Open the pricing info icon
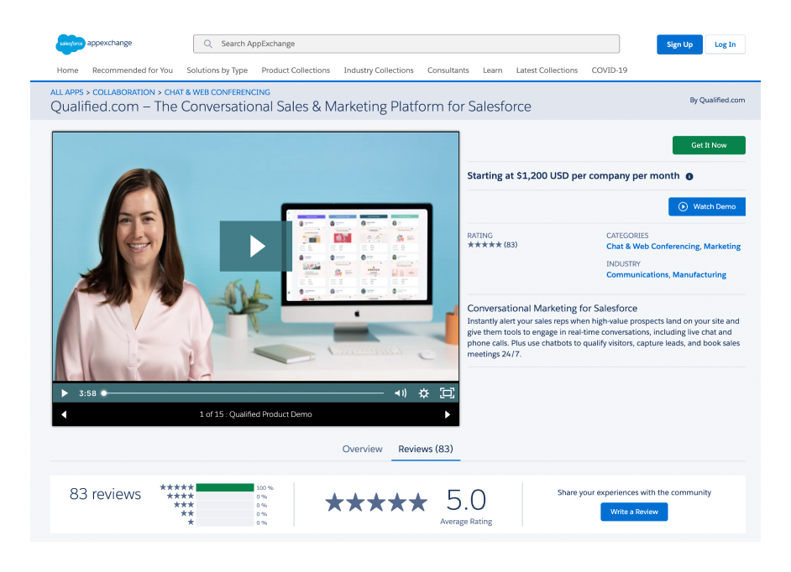Image resolution: width=791 pixels, height=572 pixels. tap(689, 176)
